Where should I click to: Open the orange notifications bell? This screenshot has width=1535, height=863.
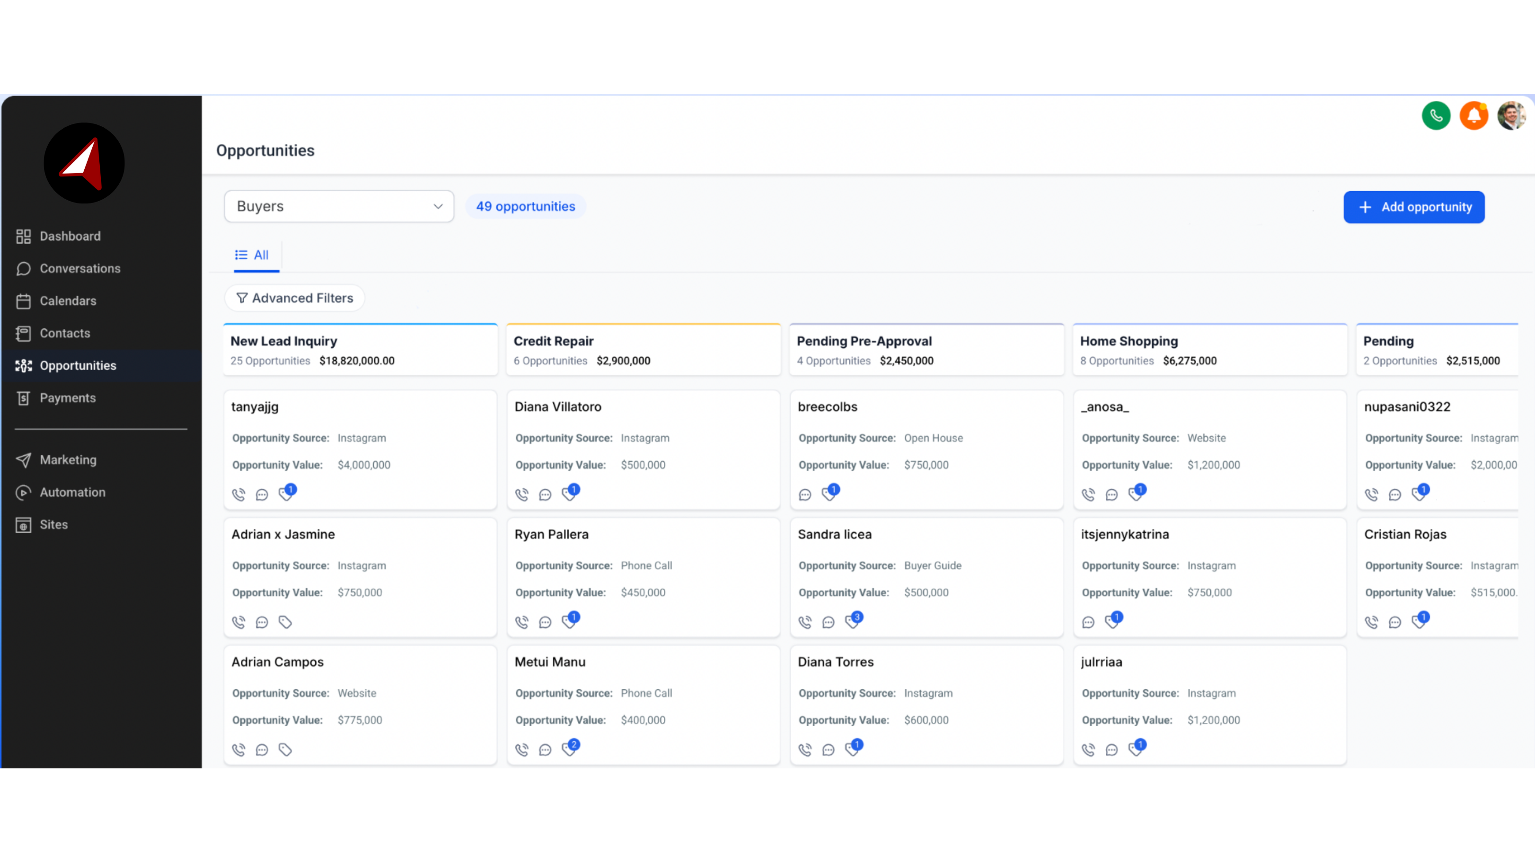click(x=1473, y=115)
